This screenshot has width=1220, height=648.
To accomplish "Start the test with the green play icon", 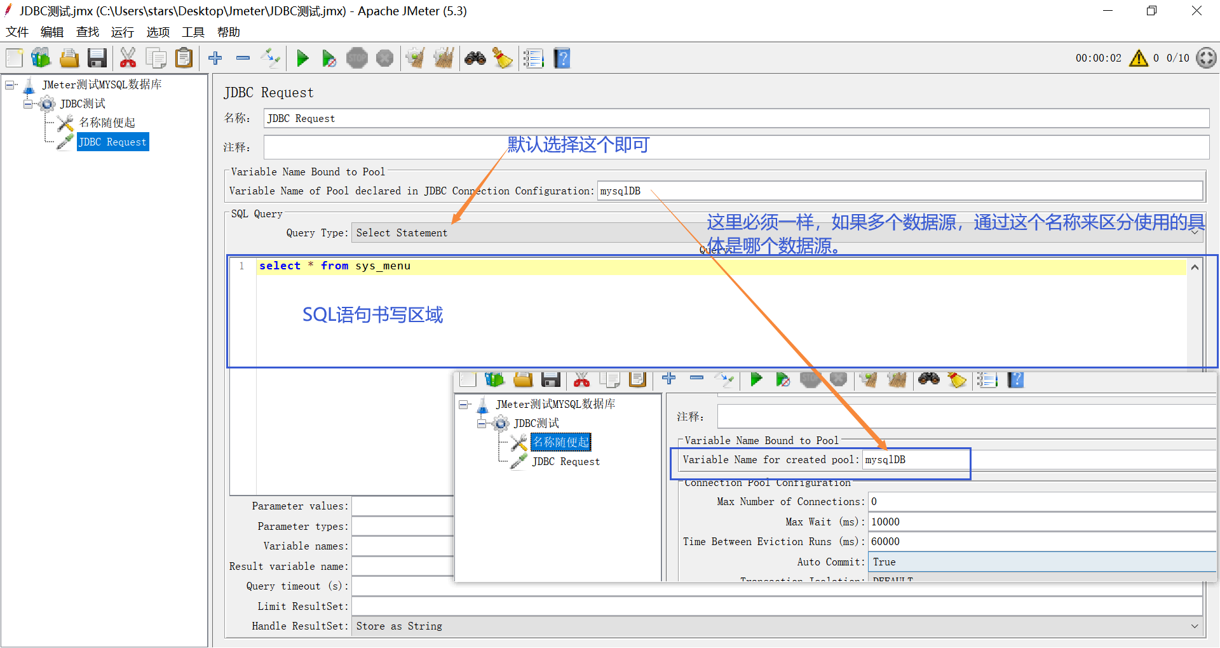I will [x=303, y=58].
